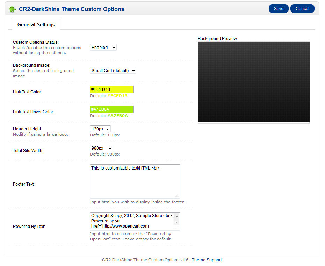The height and width of the screenshot is (266, 325).
Task: Click inside the Footer Text textarea
Action: click(x=135, y=181)
